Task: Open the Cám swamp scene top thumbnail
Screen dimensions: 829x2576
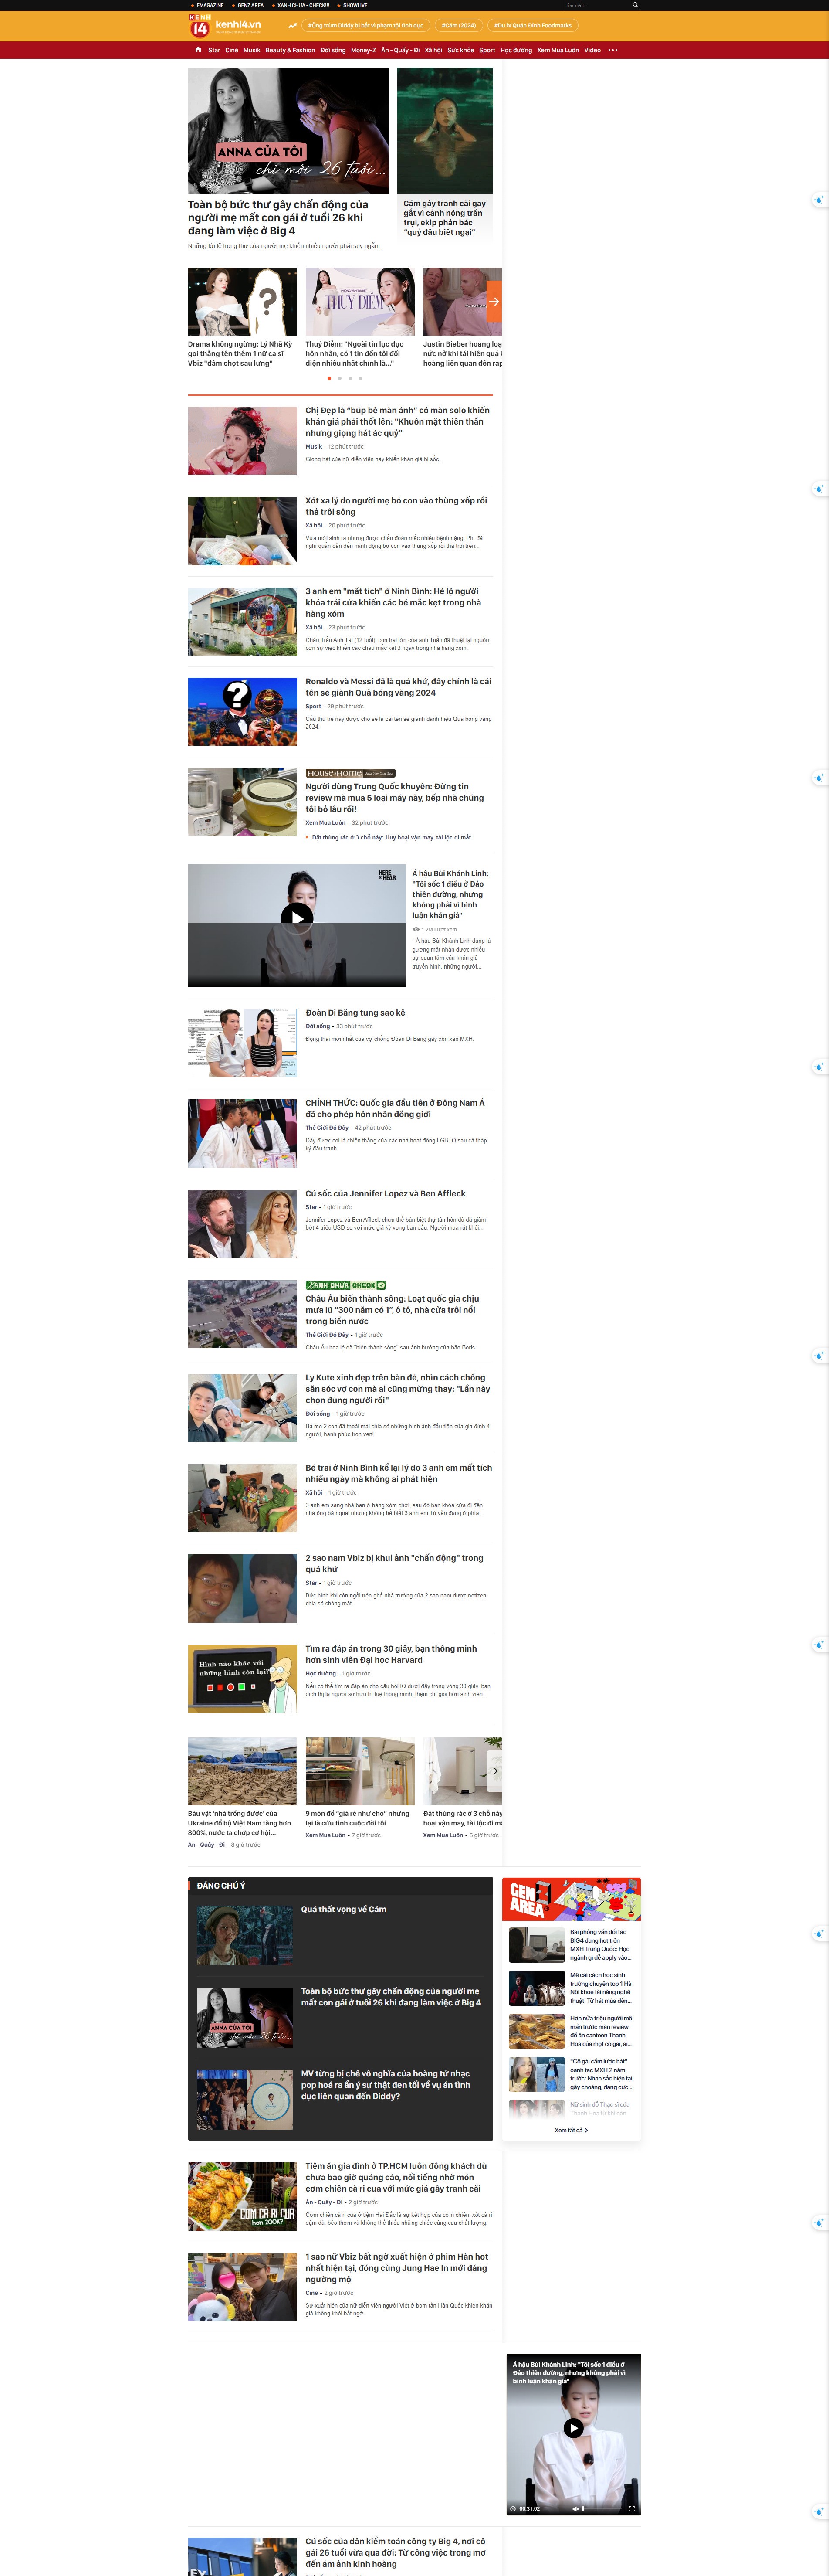Action: coord(445,130)
